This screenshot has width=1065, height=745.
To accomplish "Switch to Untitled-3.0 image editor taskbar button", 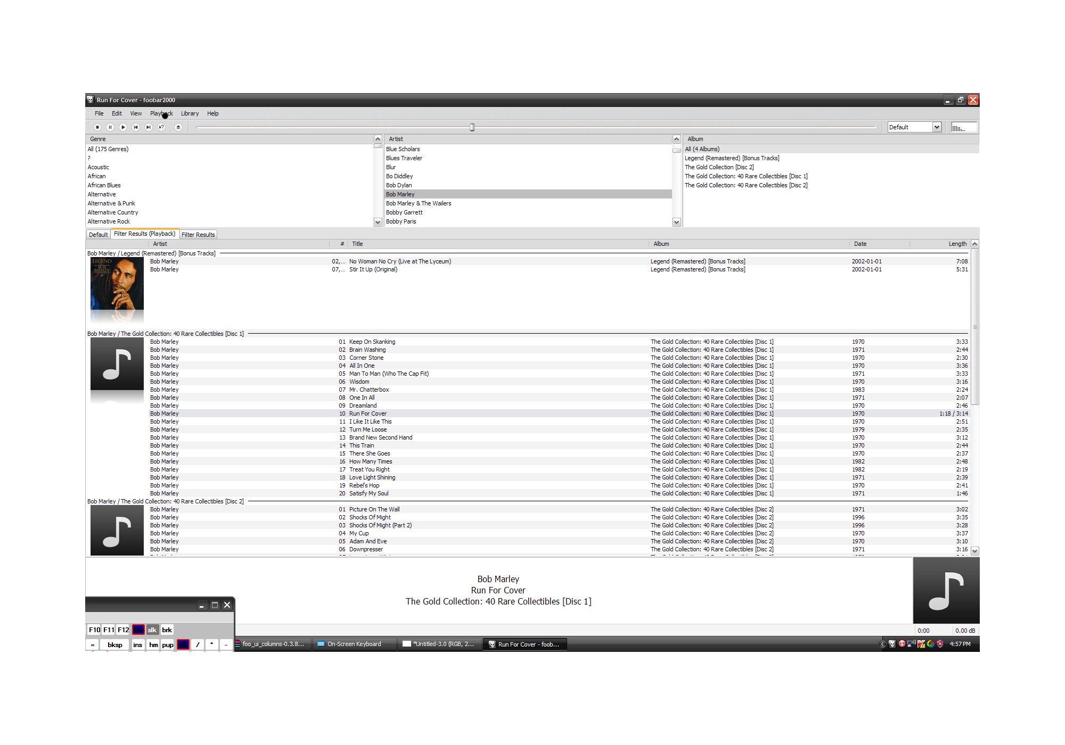I will point(439,644).
